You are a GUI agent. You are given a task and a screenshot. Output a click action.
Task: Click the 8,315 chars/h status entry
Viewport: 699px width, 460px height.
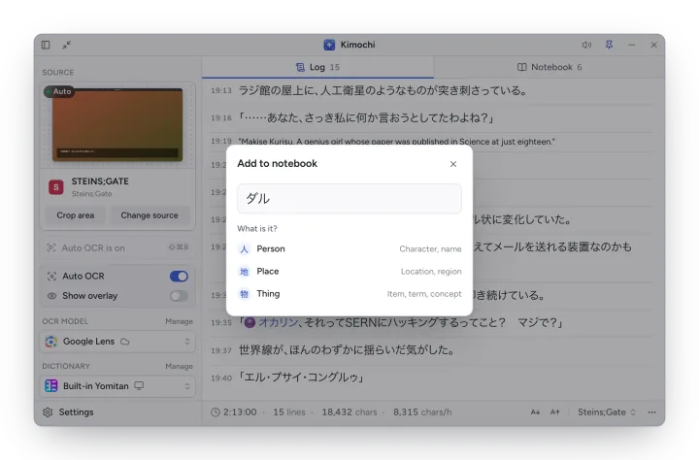pos(422,412)
